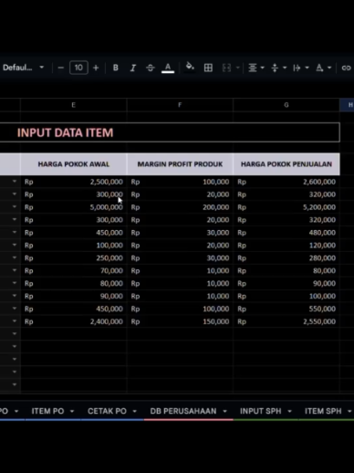
Task: Switch to the INPUT SPH sheet tab
Action: click(x=261, y=411)
